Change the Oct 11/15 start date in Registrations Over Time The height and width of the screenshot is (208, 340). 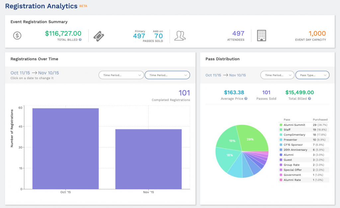pyautogui.click(x=20, y=73)
